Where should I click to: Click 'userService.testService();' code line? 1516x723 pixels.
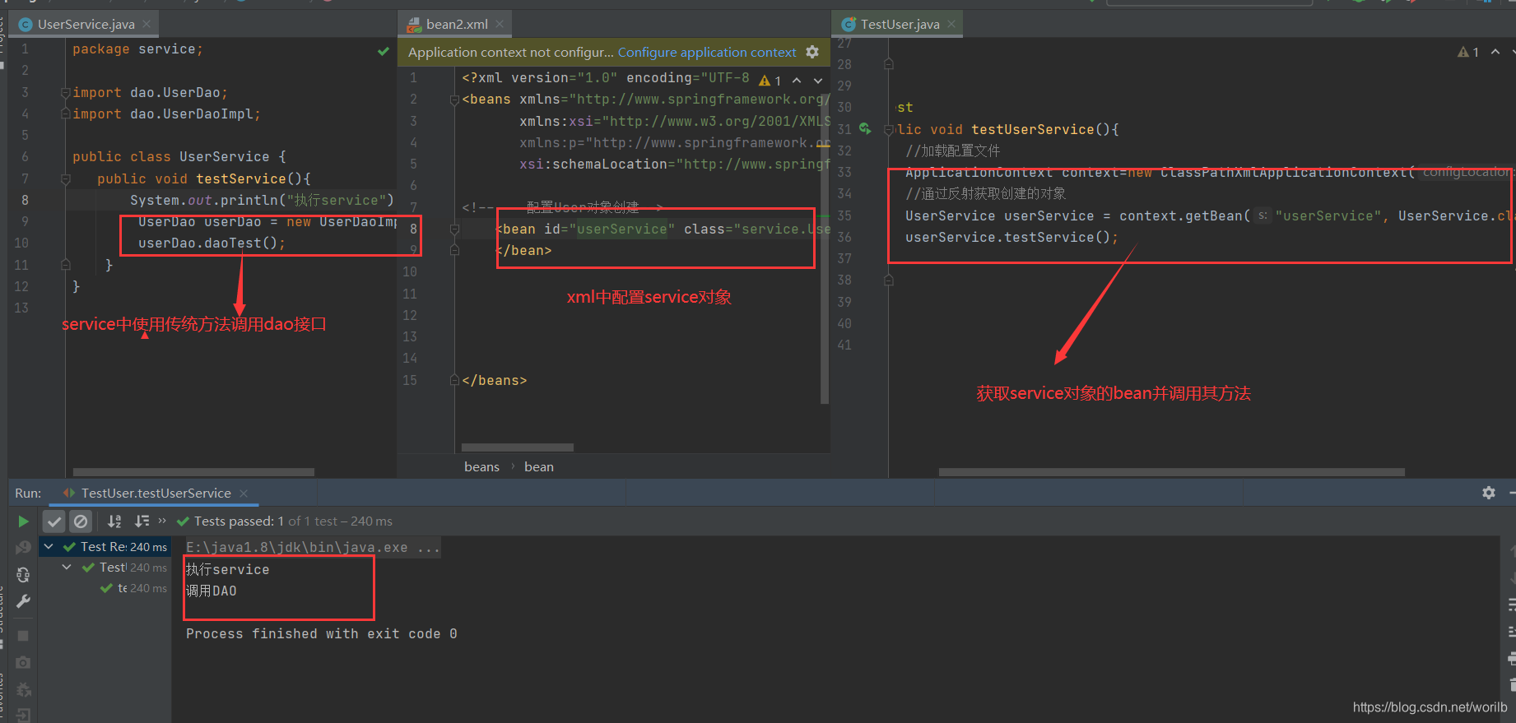[x=1011, y=237]
